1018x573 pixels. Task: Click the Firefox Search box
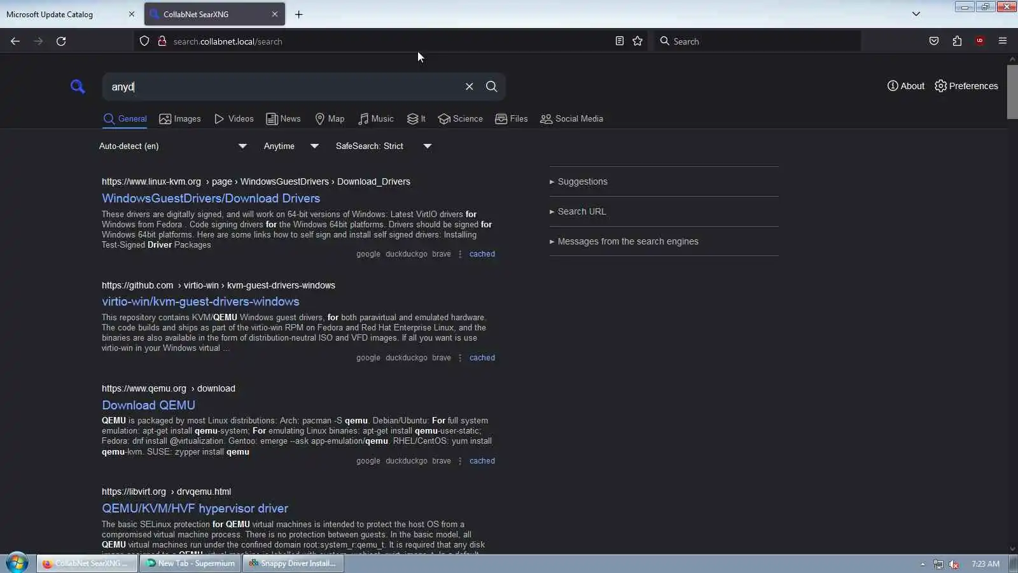[757, 41]
